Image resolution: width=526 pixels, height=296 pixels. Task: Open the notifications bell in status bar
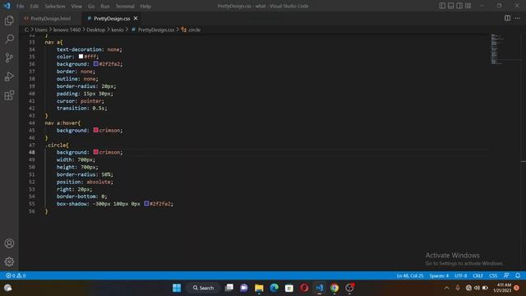pos(518,275)
